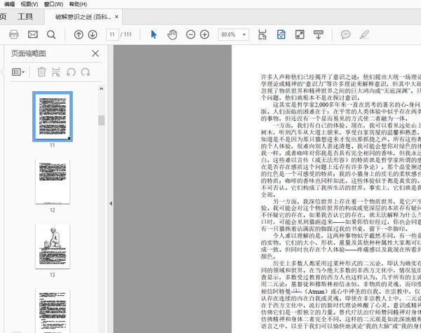This screenshot has height=333, width=421.
Task: Collapse the navigation pane arrow
Action: tap(111, 203)
